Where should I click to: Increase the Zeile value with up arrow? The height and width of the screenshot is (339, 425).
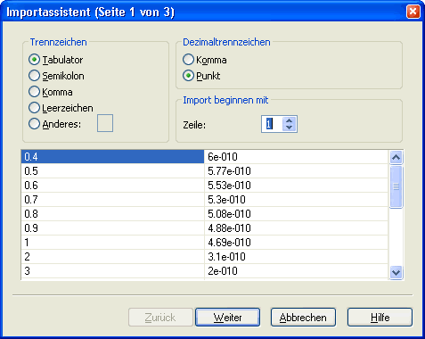[290, 120]
